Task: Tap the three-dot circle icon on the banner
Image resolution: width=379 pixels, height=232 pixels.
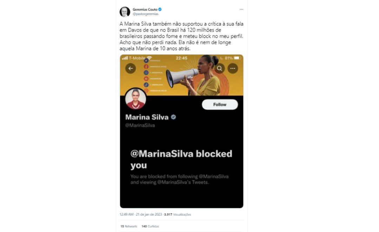Action: pos(233,68)
